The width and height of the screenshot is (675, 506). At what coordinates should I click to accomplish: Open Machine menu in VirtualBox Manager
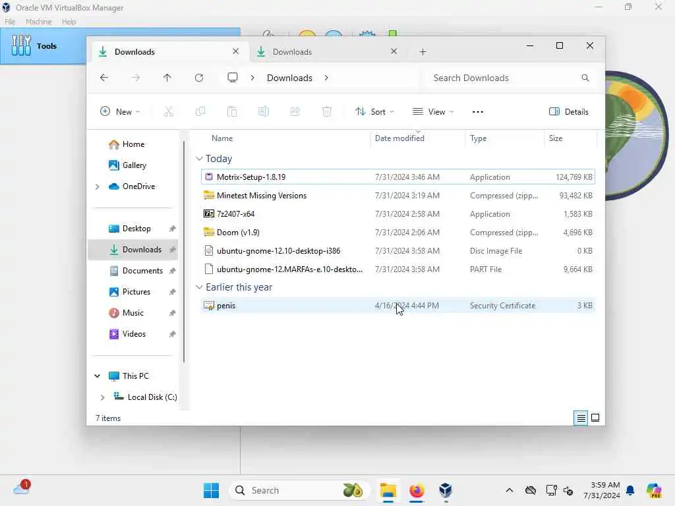38,22
